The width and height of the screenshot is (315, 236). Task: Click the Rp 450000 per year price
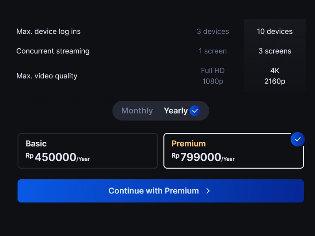click(x=57, y=157)
